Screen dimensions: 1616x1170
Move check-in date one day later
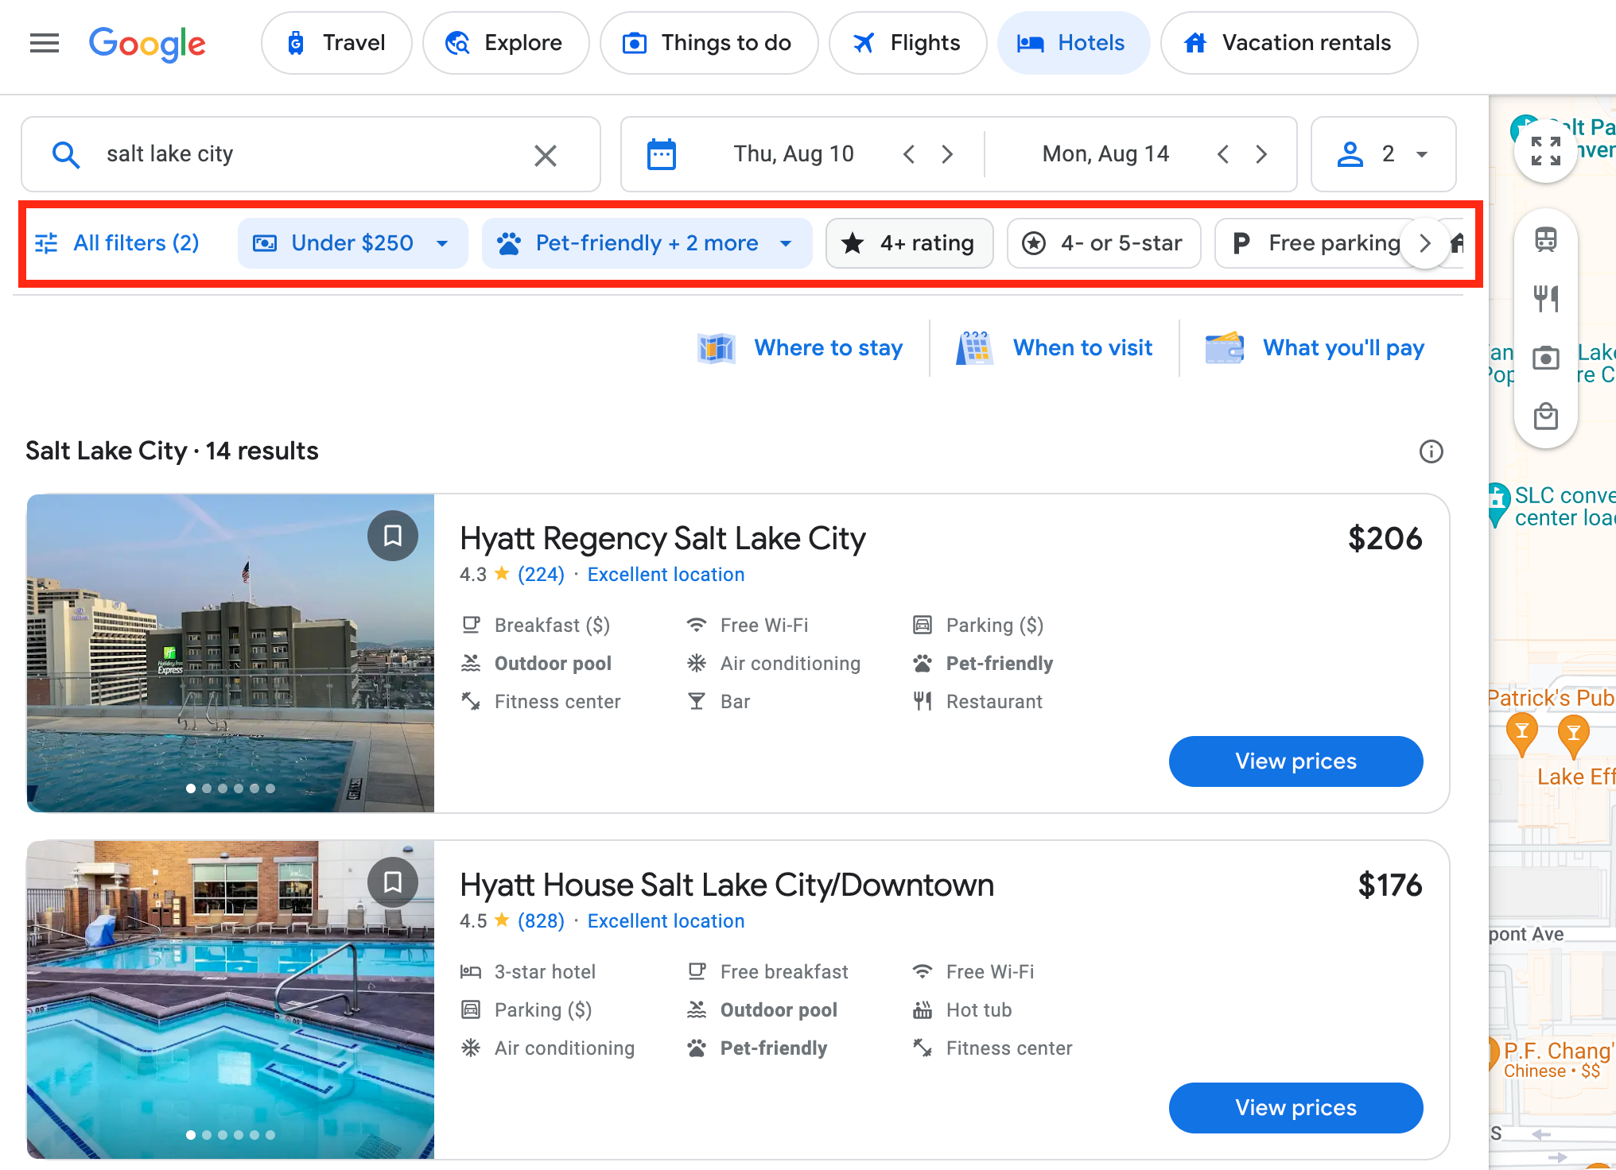tap(947, 154)
